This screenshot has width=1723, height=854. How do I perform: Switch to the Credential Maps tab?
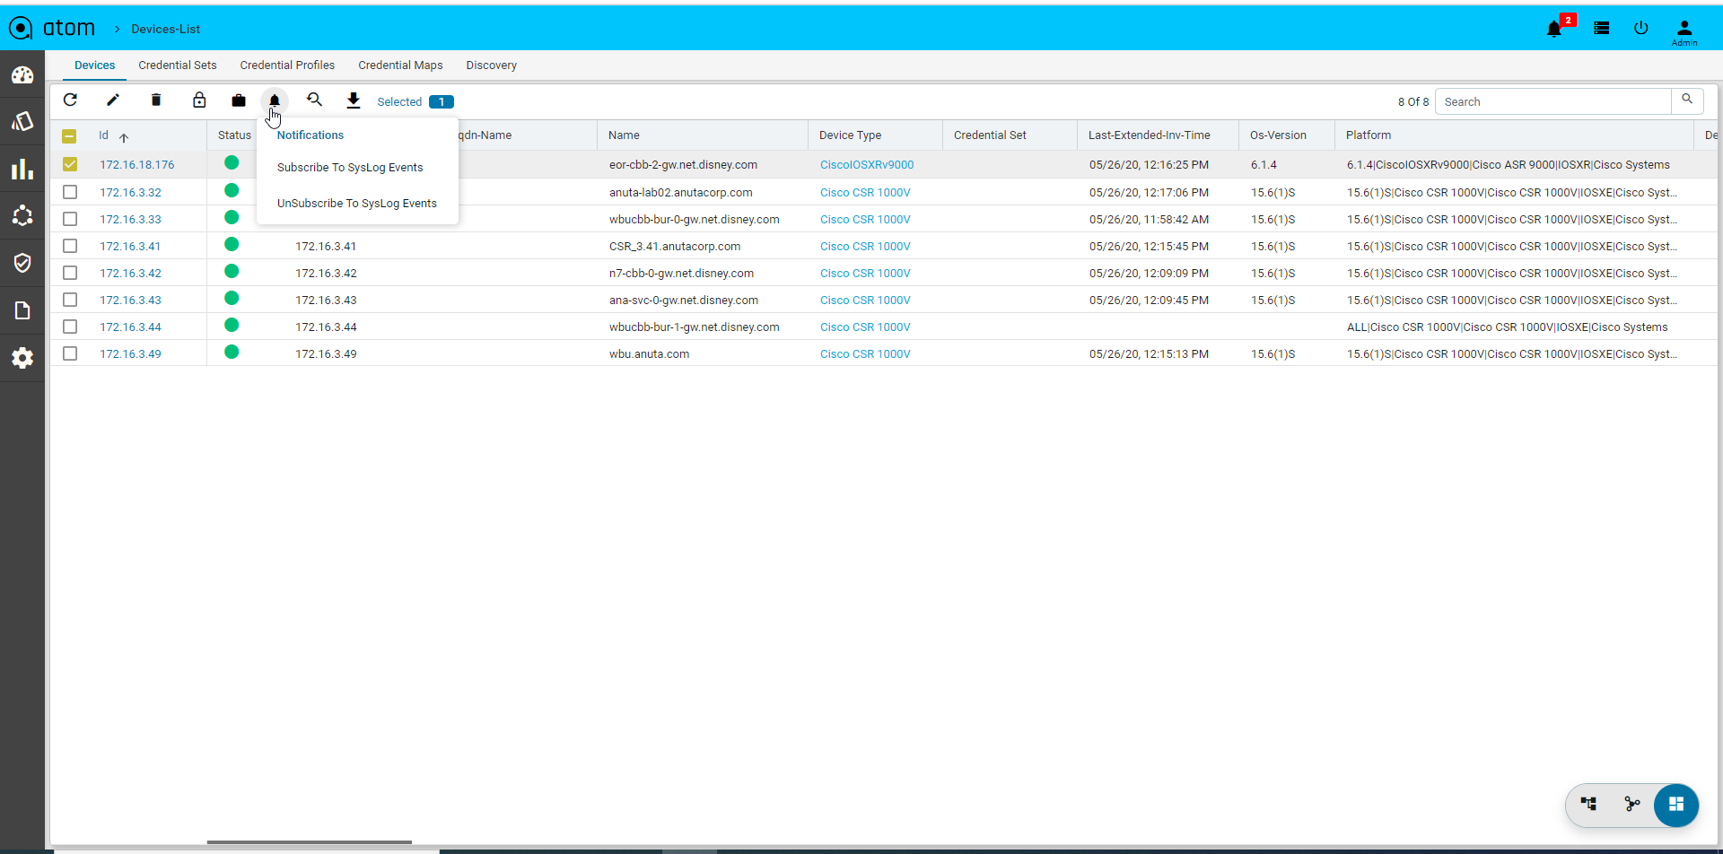coord(400,65)
